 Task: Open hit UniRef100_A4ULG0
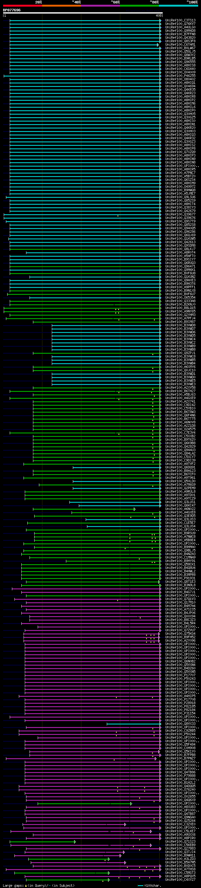pos(180,27)
